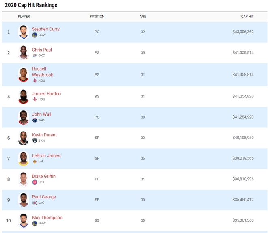Click Chris Paul's headshot thumbnail
This screenshot has width=268, height=233.
point(23,53)
